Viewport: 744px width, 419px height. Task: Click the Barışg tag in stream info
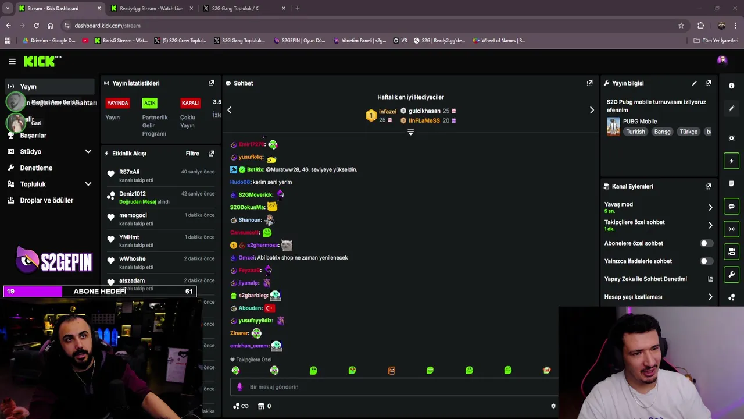coord(663,132)
